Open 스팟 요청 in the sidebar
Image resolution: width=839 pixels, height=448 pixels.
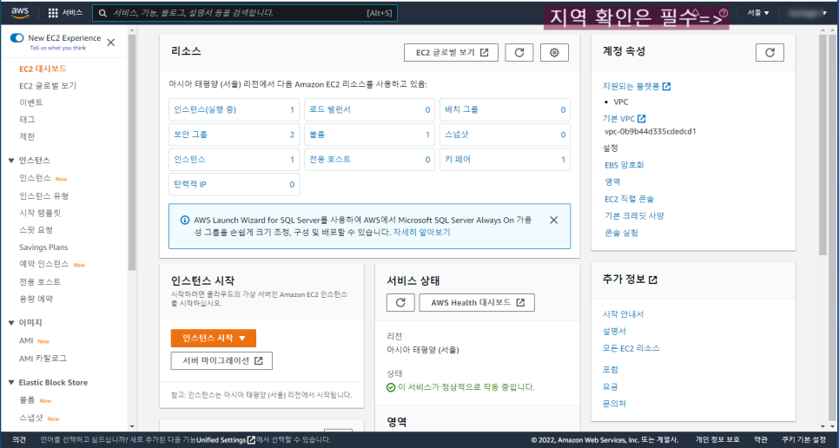[36, 230]
